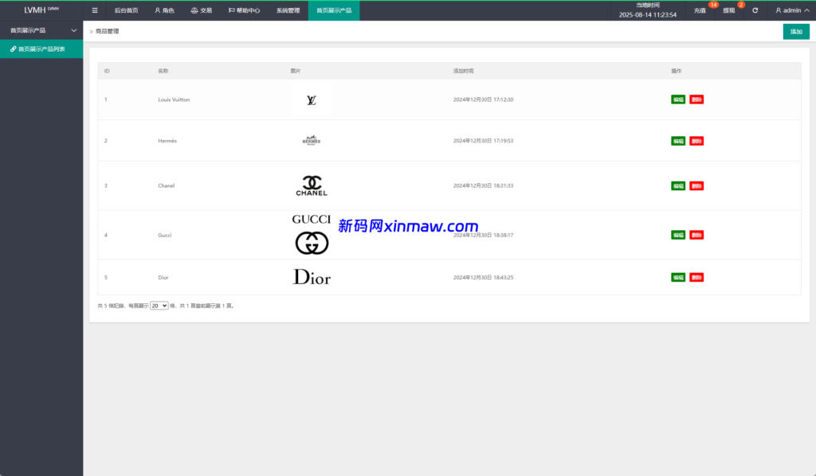
Task: Click the refresh icon in top bar
Action: 755,10
